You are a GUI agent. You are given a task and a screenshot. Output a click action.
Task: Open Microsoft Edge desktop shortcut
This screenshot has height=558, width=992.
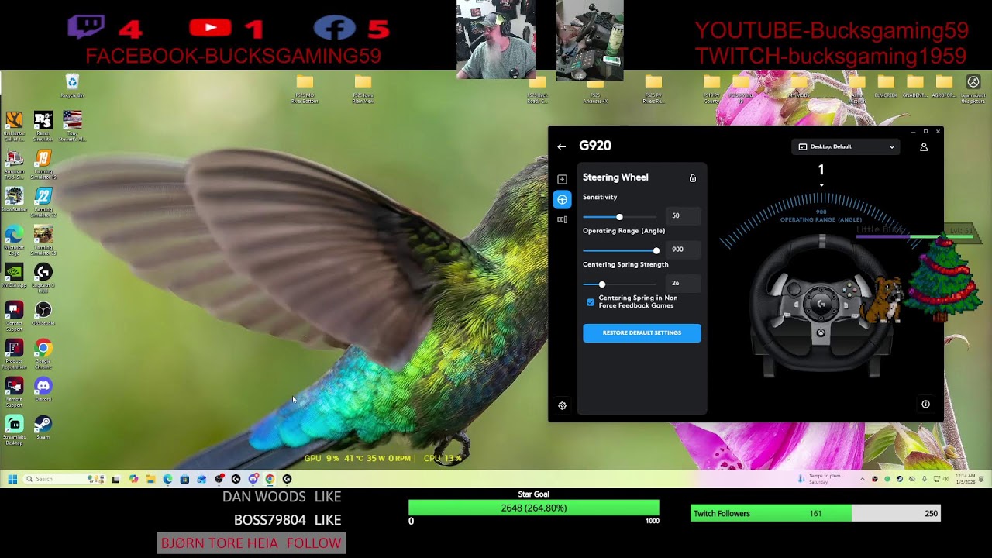coord(14,239)
